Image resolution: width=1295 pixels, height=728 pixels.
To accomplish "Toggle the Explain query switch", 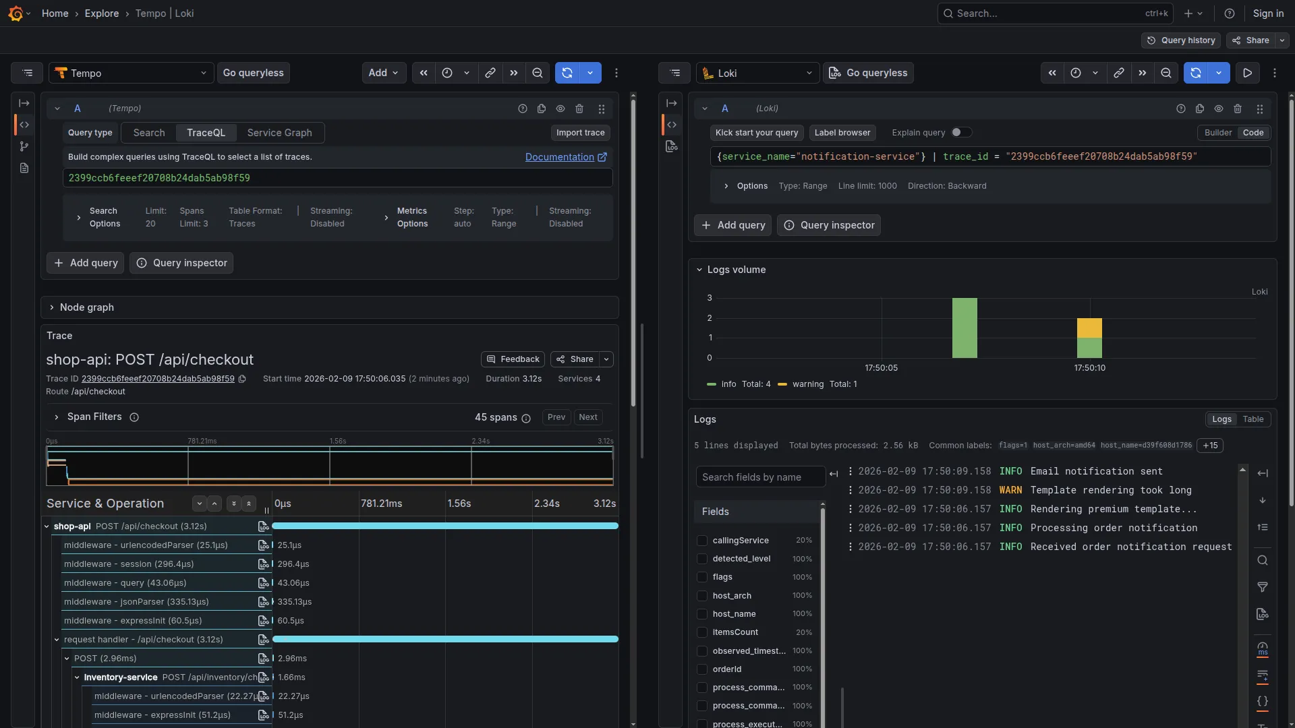I will coord(961,132).
